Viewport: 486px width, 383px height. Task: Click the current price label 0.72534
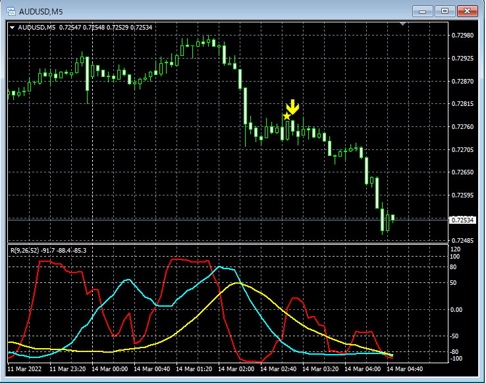[x=462, y=220]
